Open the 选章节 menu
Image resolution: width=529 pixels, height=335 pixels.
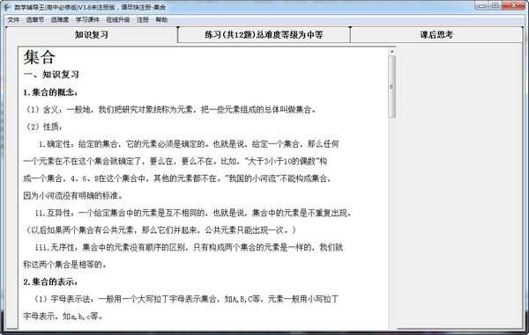point(35,20)
